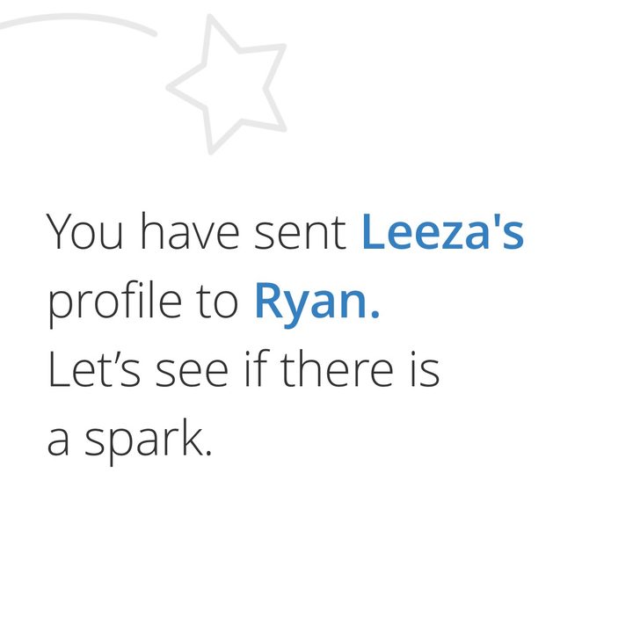Image resolution: width=633 pixels, height=633 pixels.
Task: Tap the topmost point of the star
Action: coord(210,17)
